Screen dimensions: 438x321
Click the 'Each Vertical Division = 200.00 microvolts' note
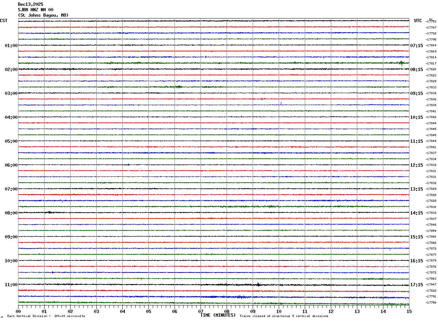pos(46,316)
